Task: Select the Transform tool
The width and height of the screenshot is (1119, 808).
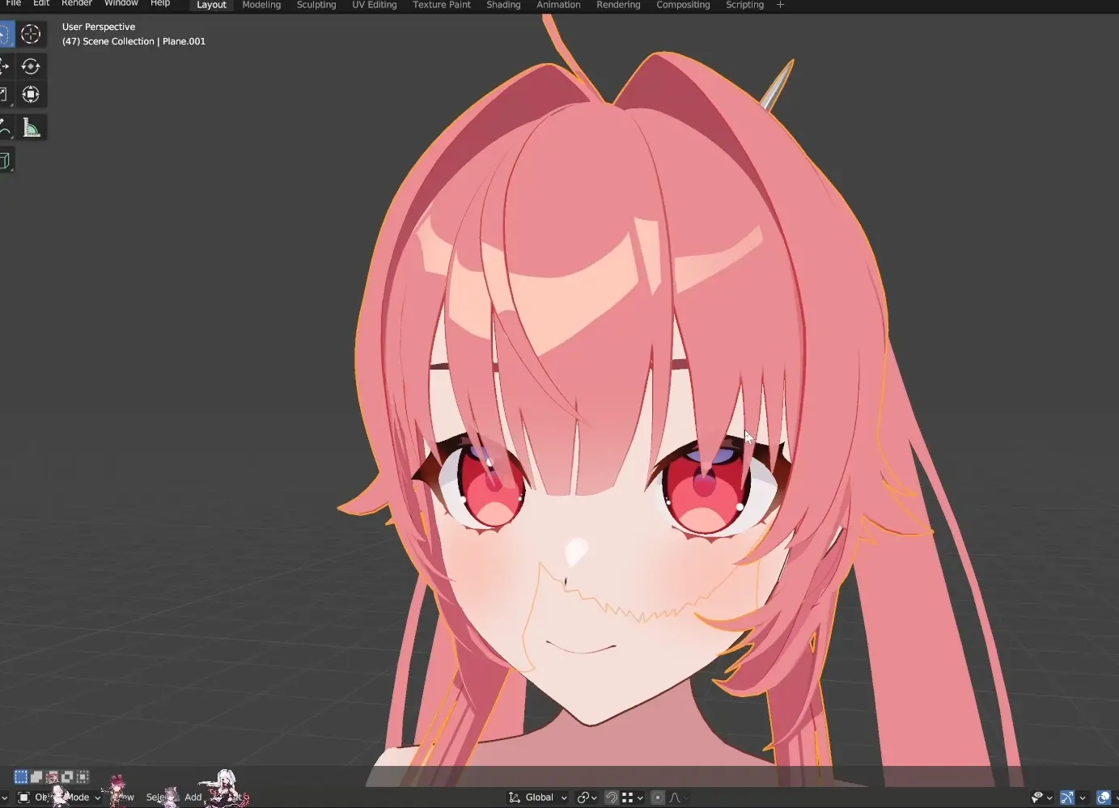Action: (x=31, y=95)
